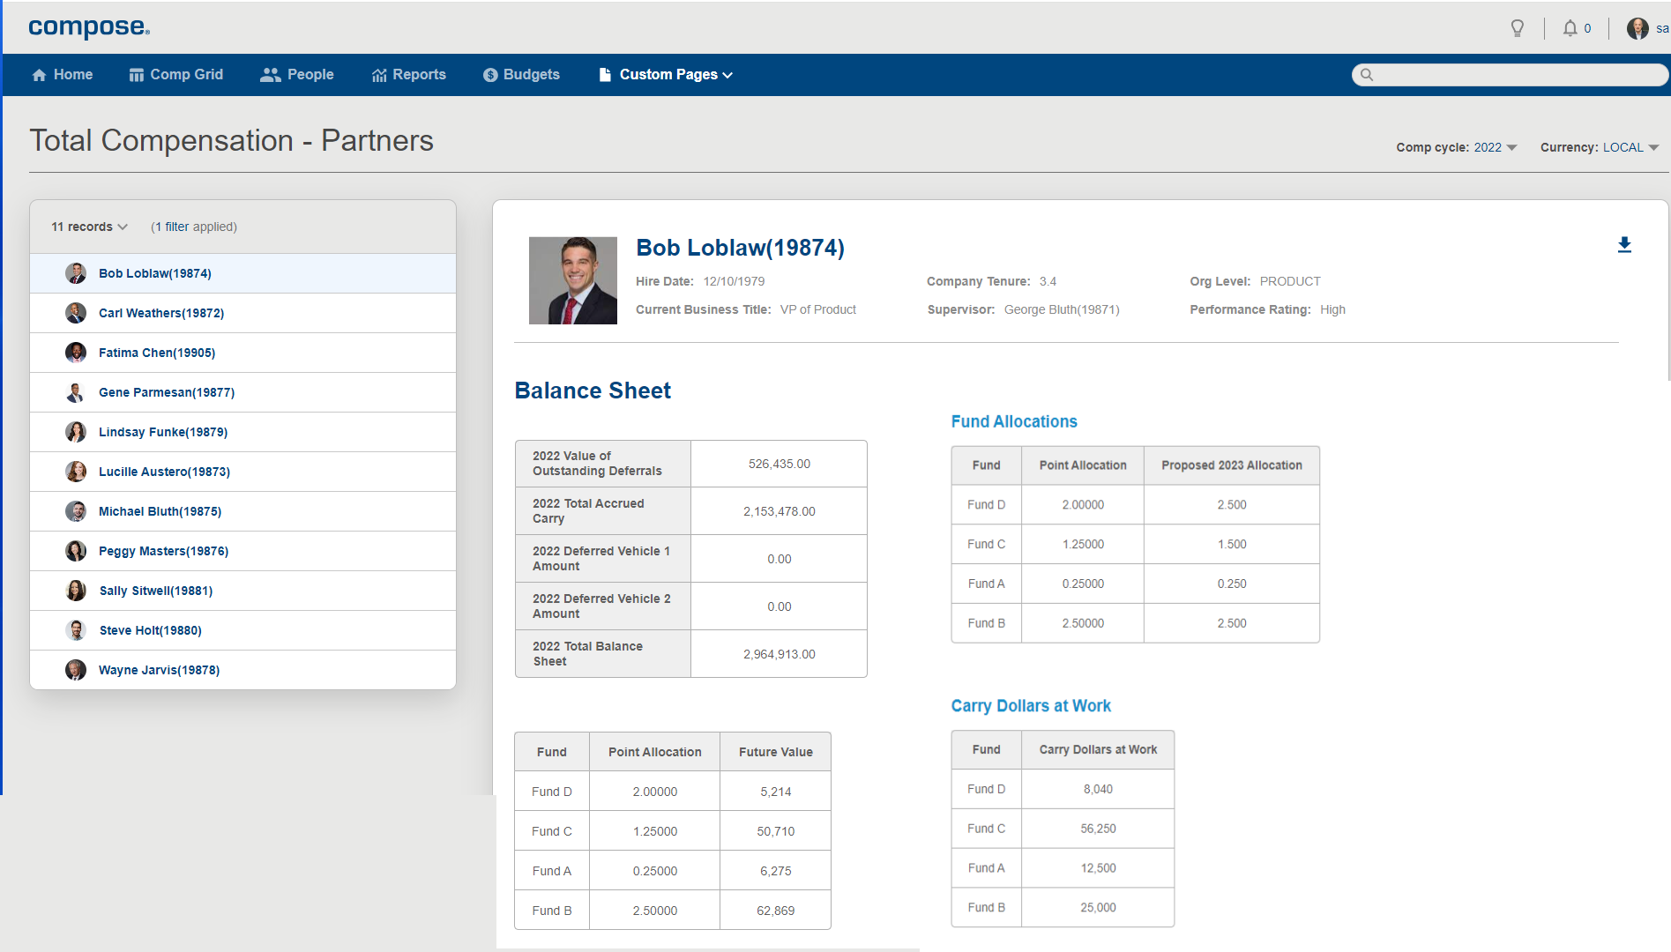The width and height of the screenshot is (1671, 952).
Task: Click the Budgets dollar icon
Action: coord(490,74)
